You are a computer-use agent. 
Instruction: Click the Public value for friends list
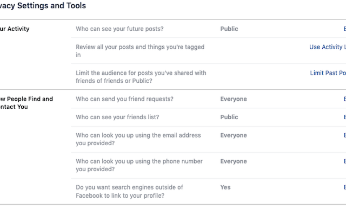point(229,117)
